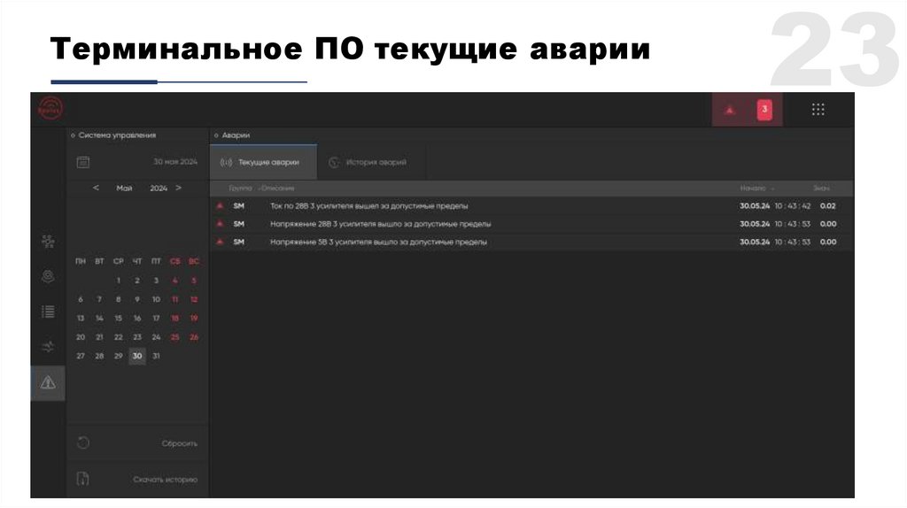Viewport: 907px width, 508px height.
Task: Click the red alarm counter badge showing 3
Action: pyautogui.click(x=764, y=109)
